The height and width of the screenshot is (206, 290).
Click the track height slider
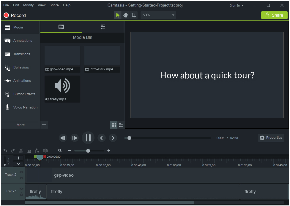(x=5, y=161)
